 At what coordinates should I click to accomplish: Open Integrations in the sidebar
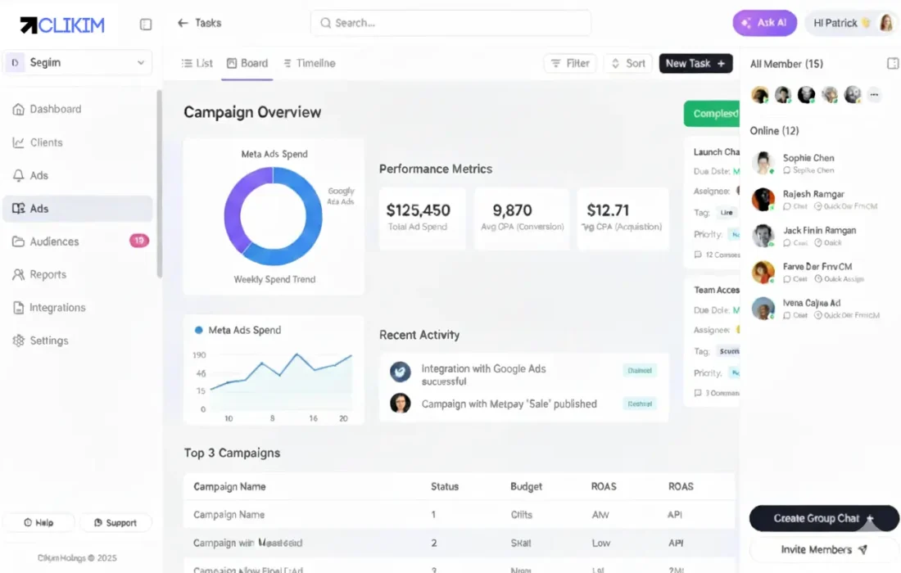[x=57, y=308]
